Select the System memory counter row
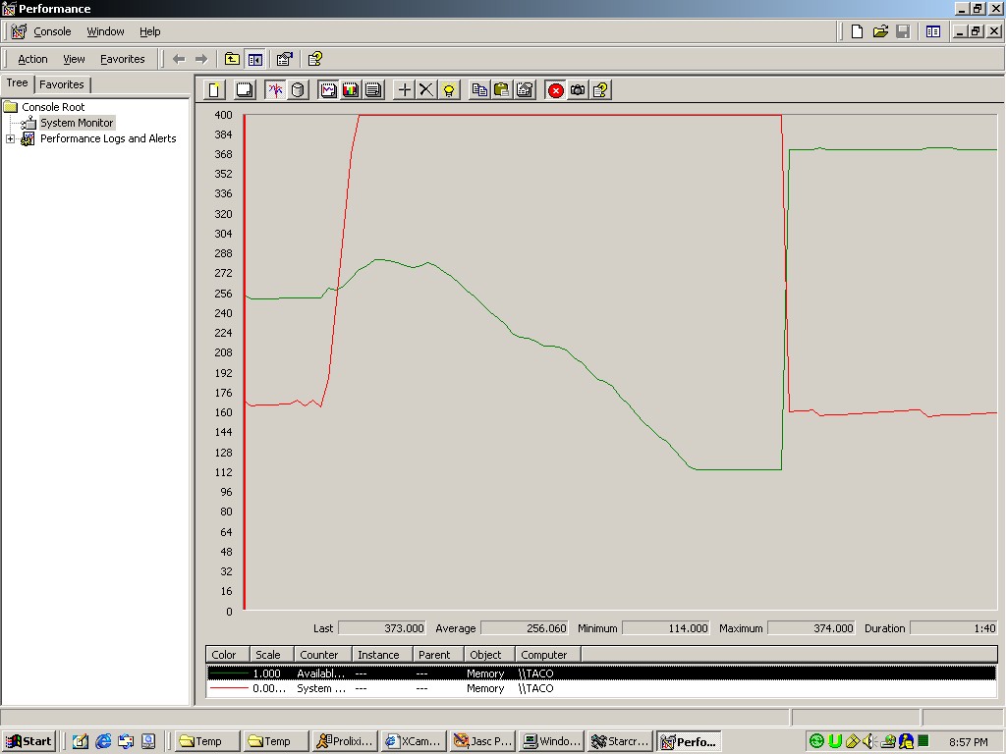Screen dimensions: 1006x754 (x=601, y=688)
